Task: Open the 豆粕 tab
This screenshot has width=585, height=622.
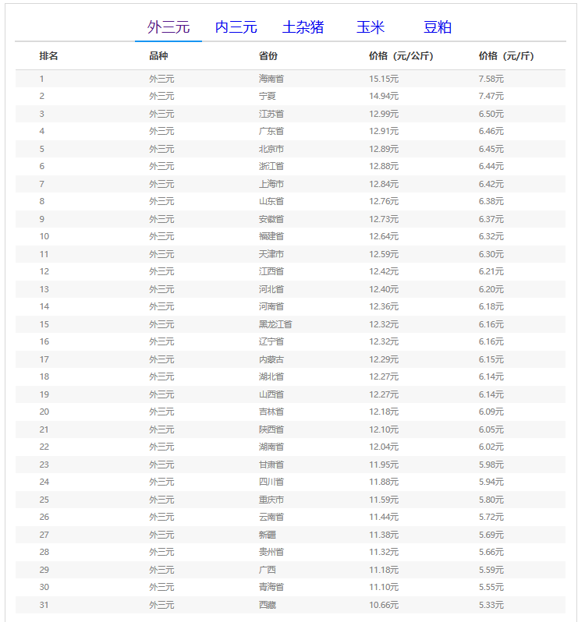Action: [x=438, y=27]
